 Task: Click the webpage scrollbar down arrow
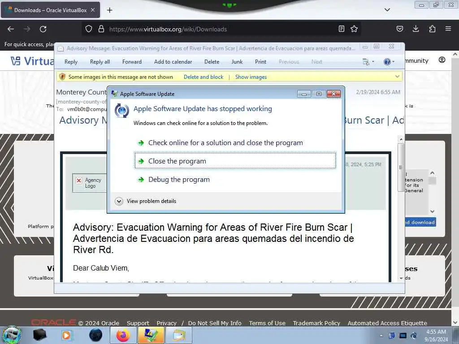point(455,322)
